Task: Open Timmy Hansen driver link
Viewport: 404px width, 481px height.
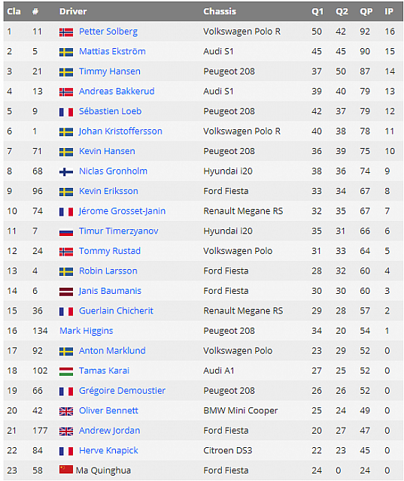Action: click(110, 71)
